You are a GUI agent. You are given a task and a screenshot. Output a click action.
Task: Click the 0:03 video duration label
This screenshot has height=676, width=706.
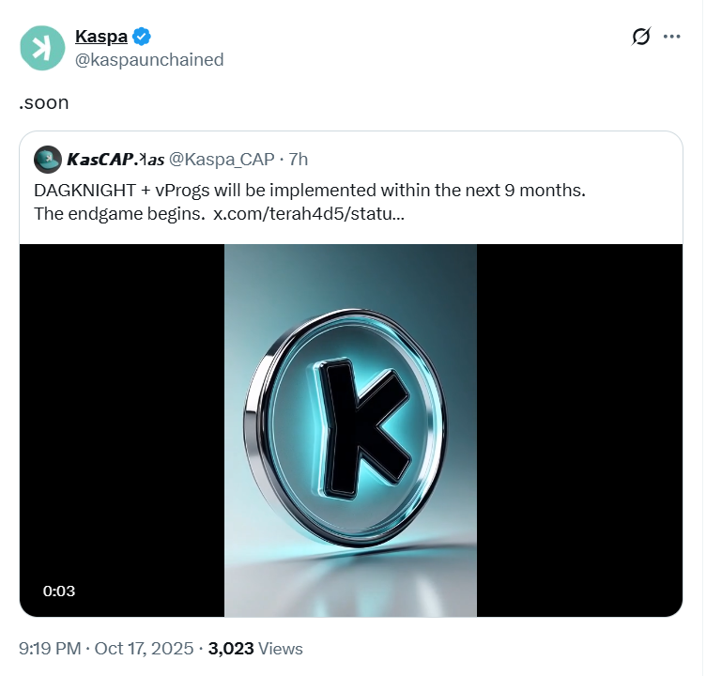point(59,591)
